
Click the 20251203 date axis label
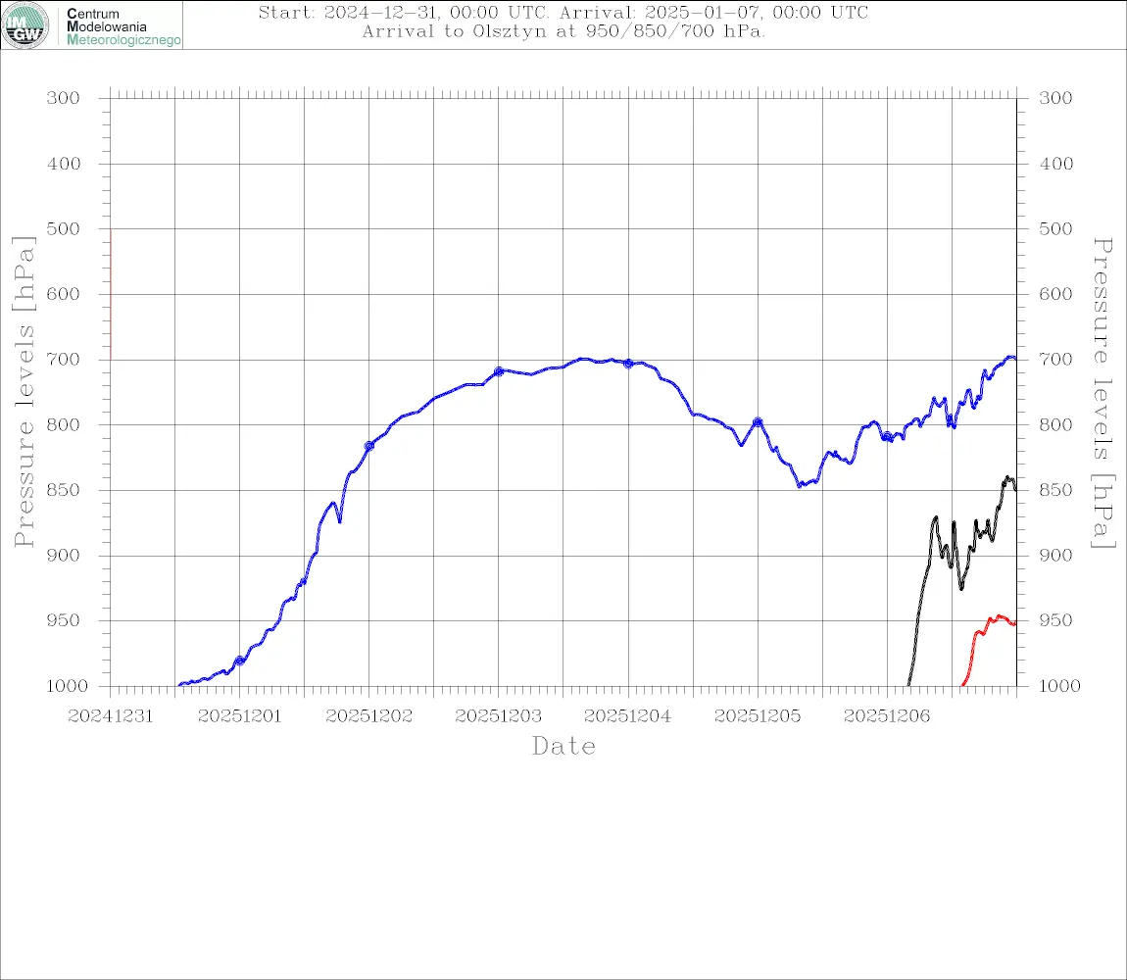pyautogui.click(x=499, y=716)
